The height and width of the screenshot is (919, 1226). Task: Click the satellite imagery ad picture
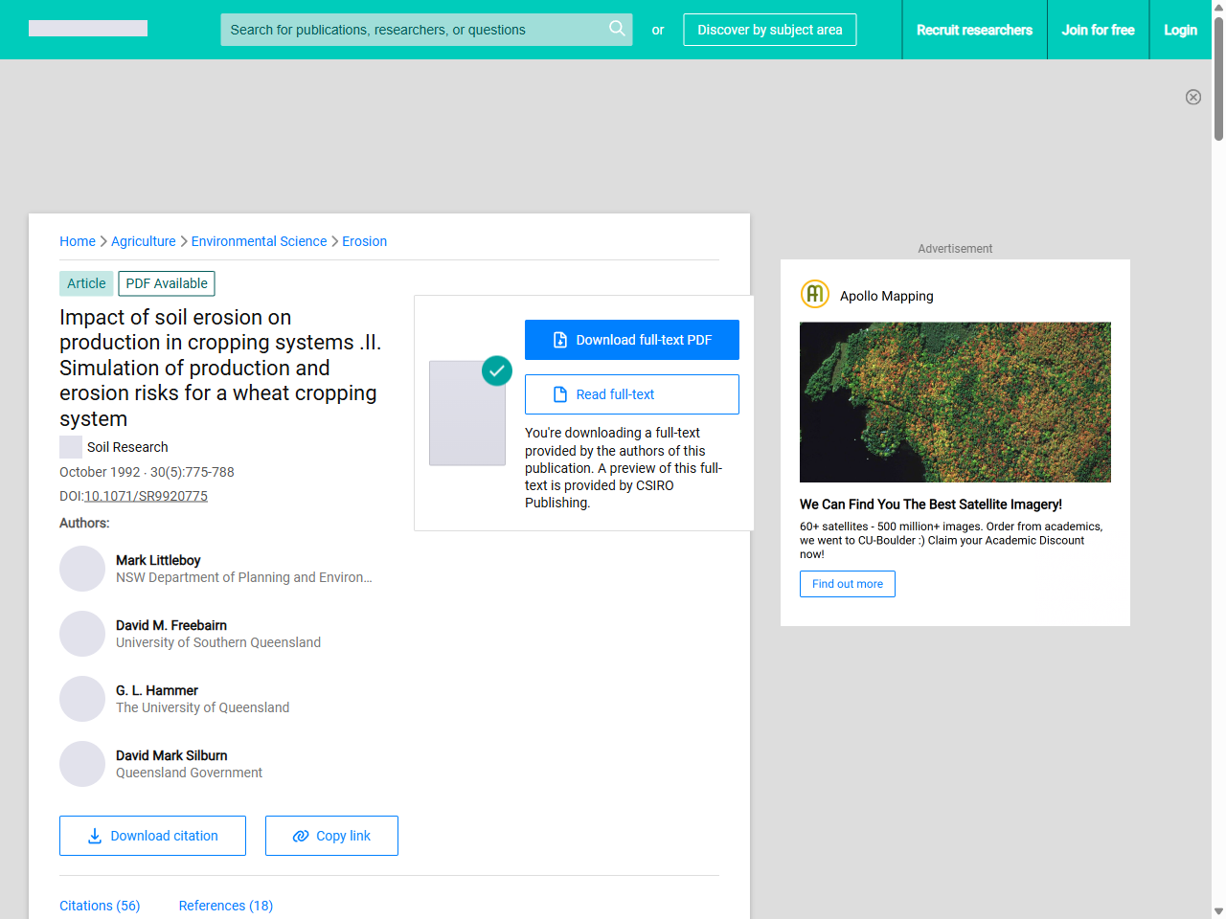(x=955, y=402)
